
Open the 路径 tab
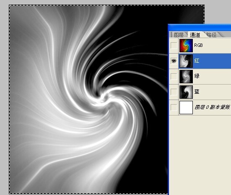(211, 35)
